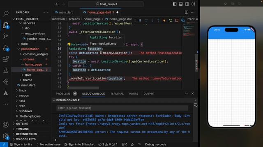Click No active issue status item

point(48,144)
